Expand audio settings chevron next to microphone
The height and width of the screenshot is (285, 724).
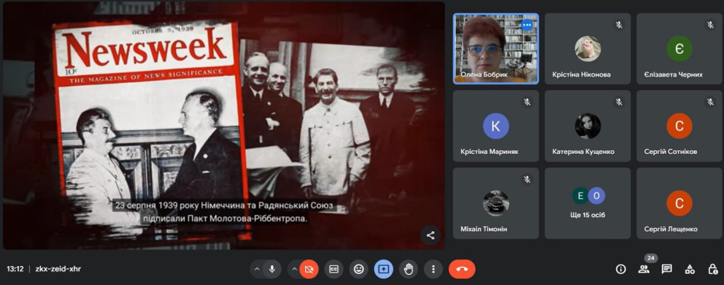click(x=257, y=269)
